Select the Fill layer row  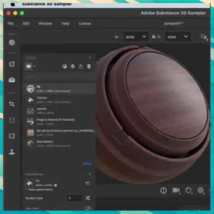59,89
